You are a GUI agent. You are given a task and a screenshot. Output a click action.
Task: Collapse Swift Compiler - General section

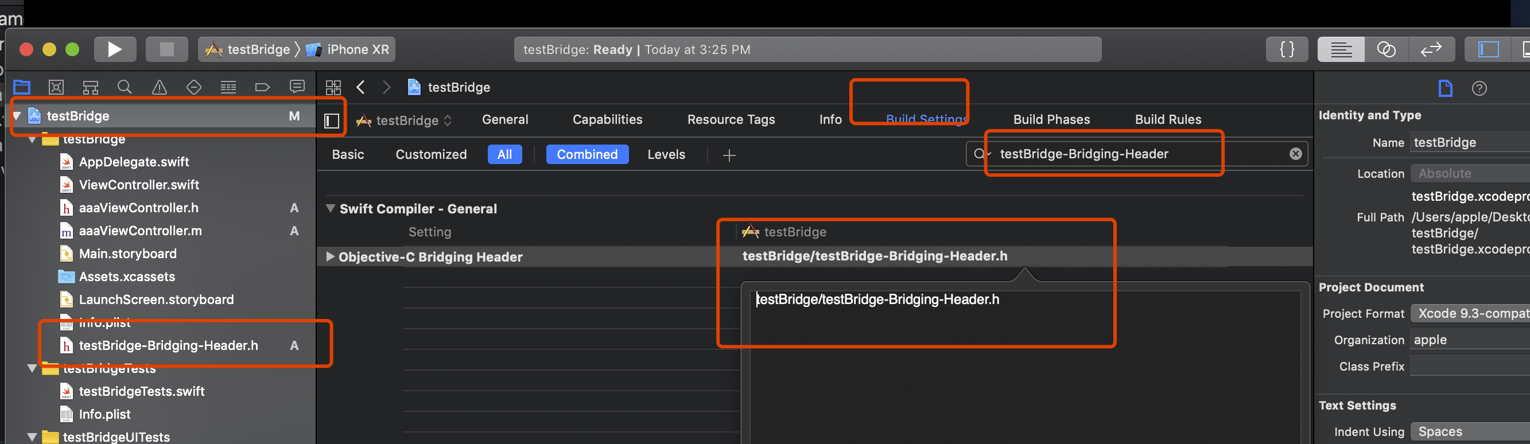[330, 208]
